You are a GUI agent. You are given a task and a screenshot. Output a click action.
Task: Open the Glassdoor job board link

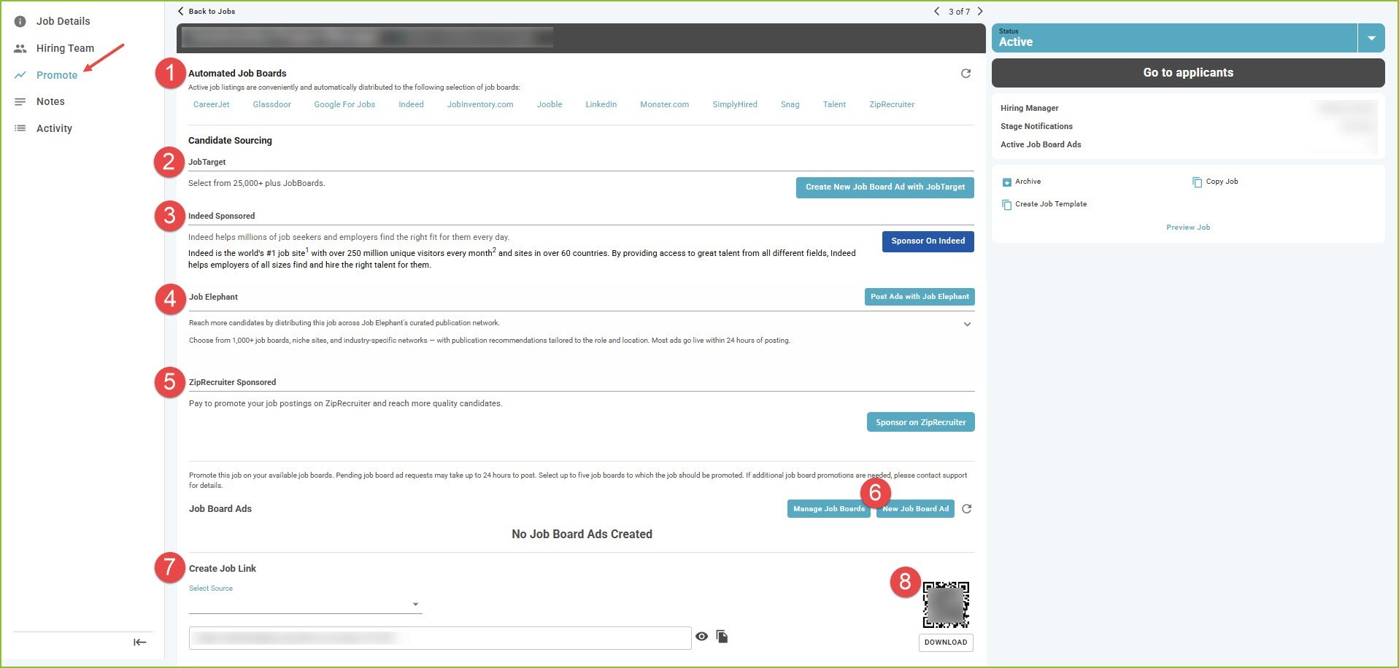271,105
